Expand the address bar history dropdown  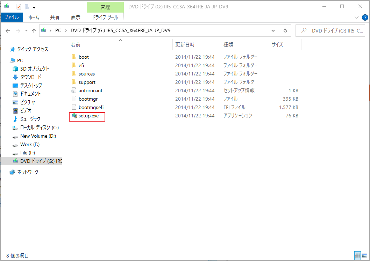[x=273, y=31]
